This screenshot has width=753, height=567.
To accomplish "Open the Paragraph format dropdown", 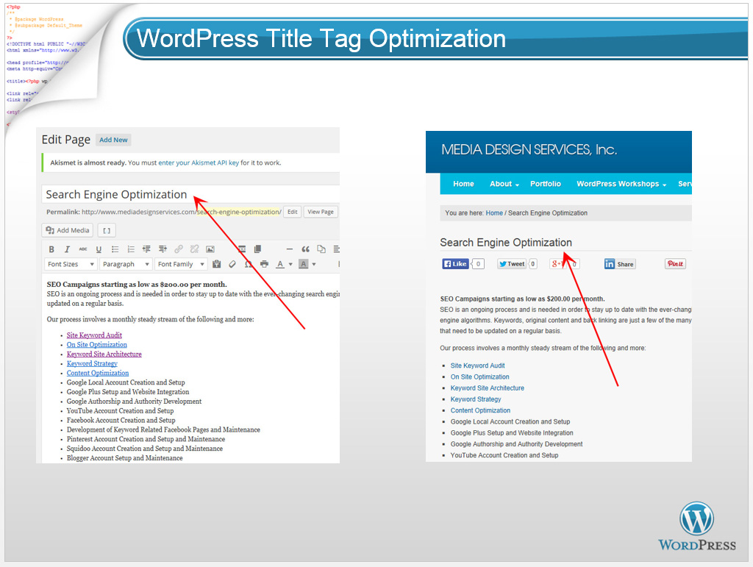I will point(126,264).
